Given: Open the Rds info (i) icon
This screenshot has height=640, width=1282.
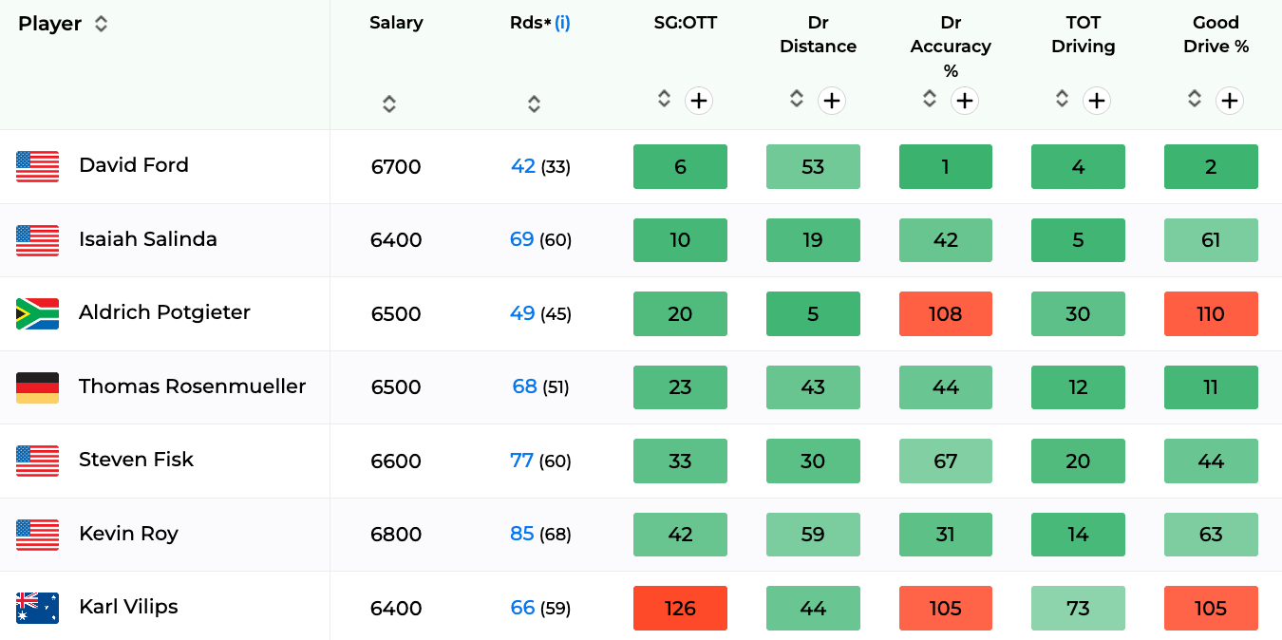Looking at the screenshot, I should (x=562, y=23).
